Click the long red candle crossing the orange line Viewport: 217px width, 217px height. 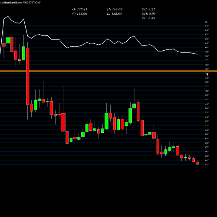28,76
